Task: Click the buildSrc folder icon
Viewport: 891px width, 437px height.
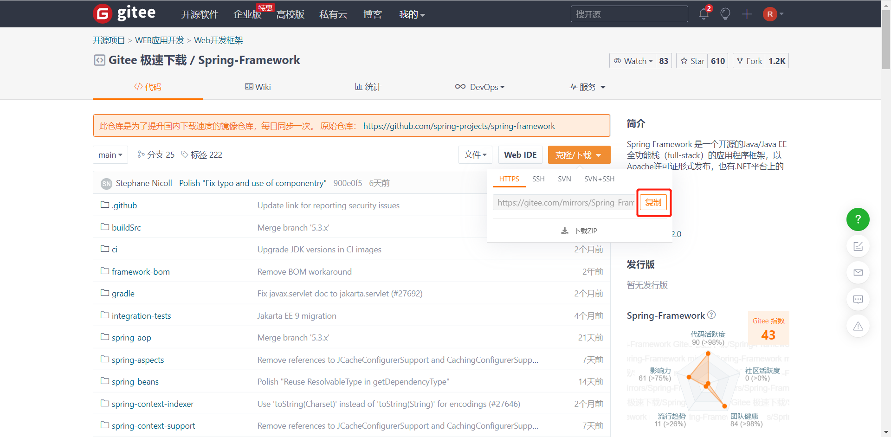Action: click(x=105, y=227)
